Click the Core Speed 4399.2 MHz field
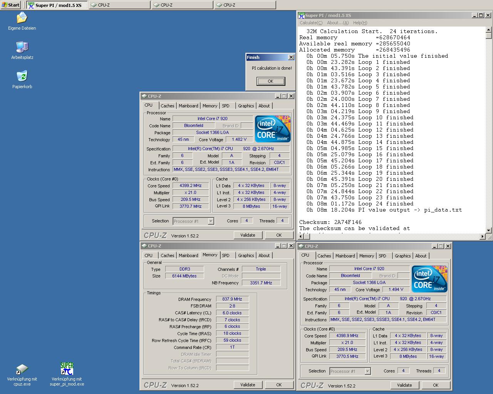Image resolution: width=493 pixels, height=394 pixels. pos(191,185)
